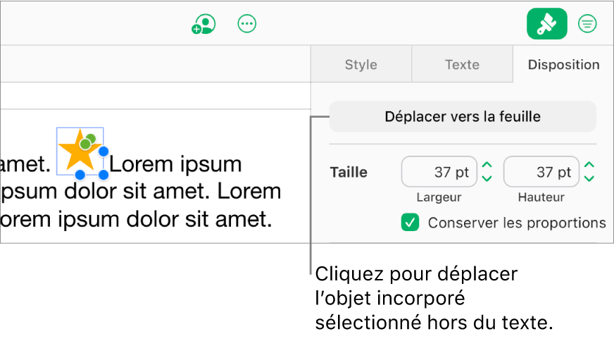
Task: Switch to the Style tab
Action: tap(361, 65)
